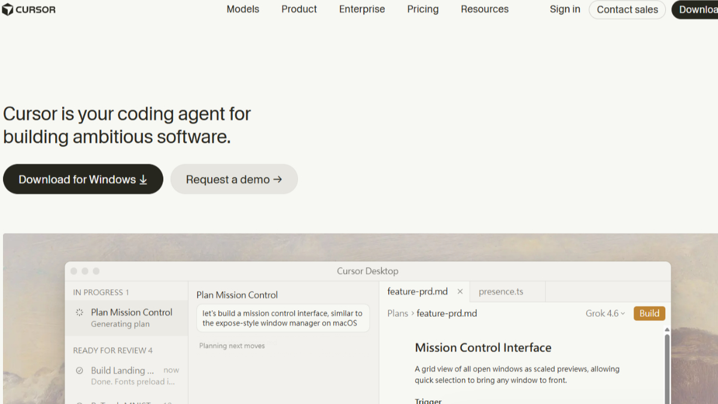Click feature-prd.md in the breadcrumb
This screenshot has height=404, width=718.
tap(447, 313)
